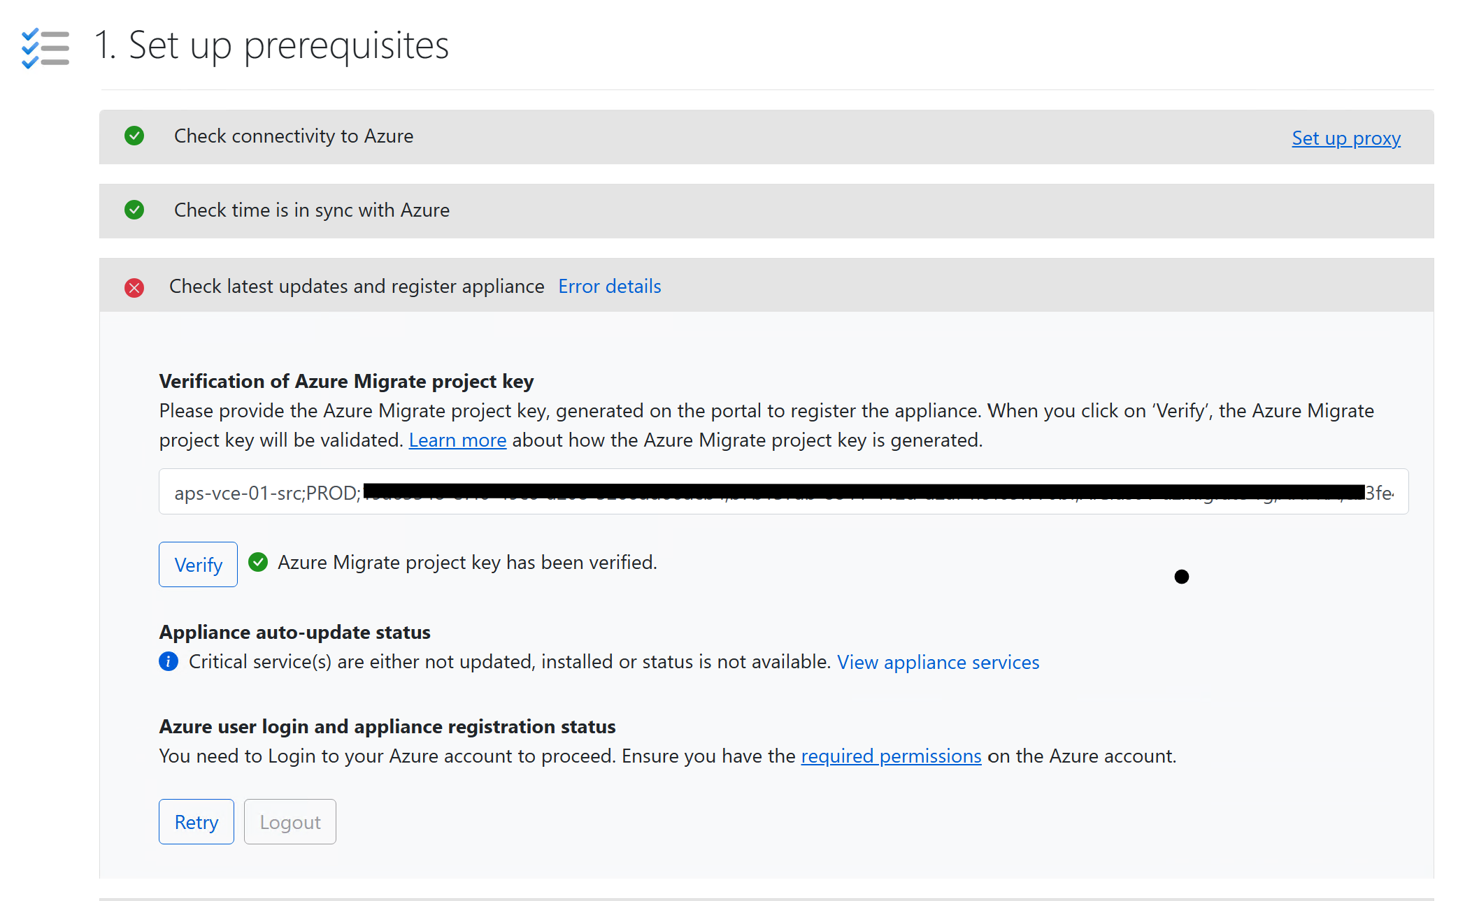Click red error icon beside register appliance

[134, 287]
